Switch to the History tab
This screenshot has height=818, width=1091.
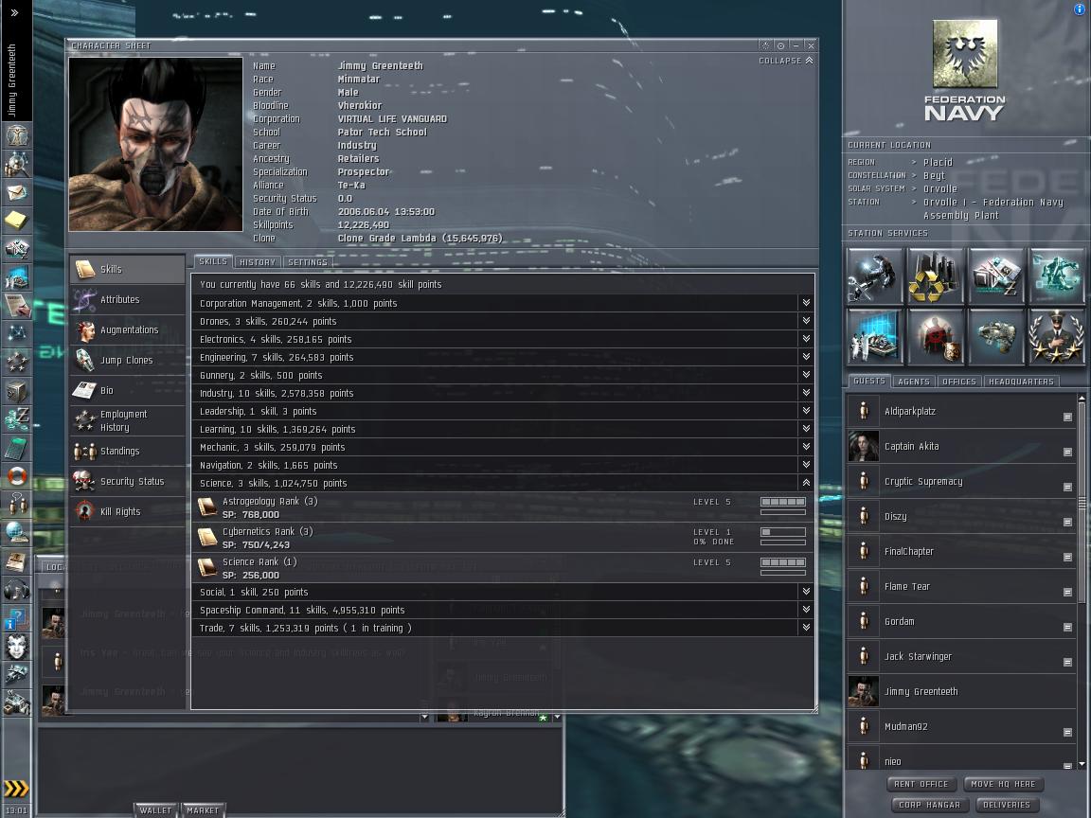(x=258, y=262)
